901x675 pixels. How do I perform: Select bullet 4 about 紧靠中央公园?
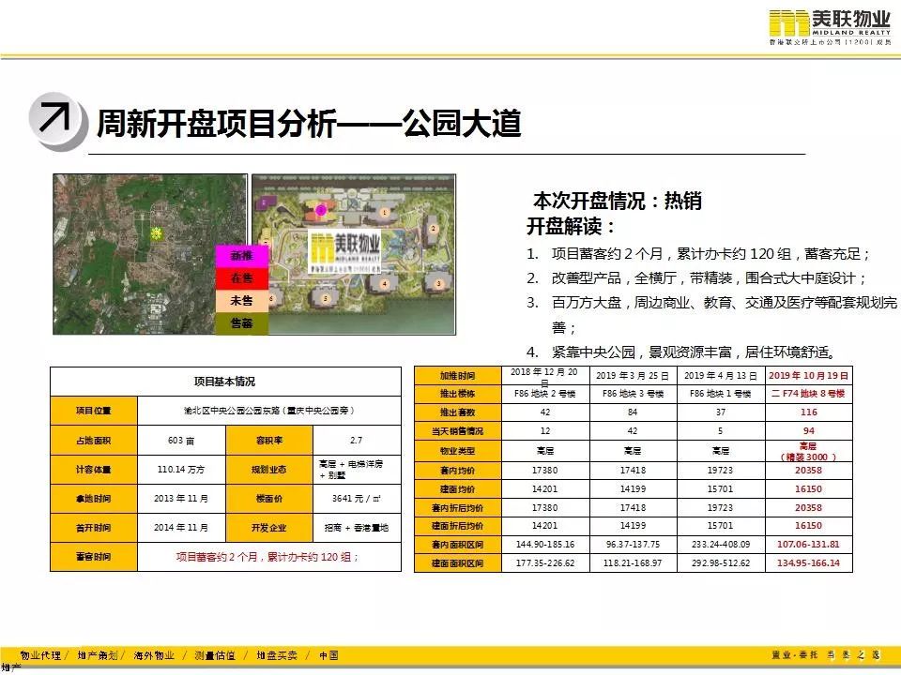click(681, 352)
